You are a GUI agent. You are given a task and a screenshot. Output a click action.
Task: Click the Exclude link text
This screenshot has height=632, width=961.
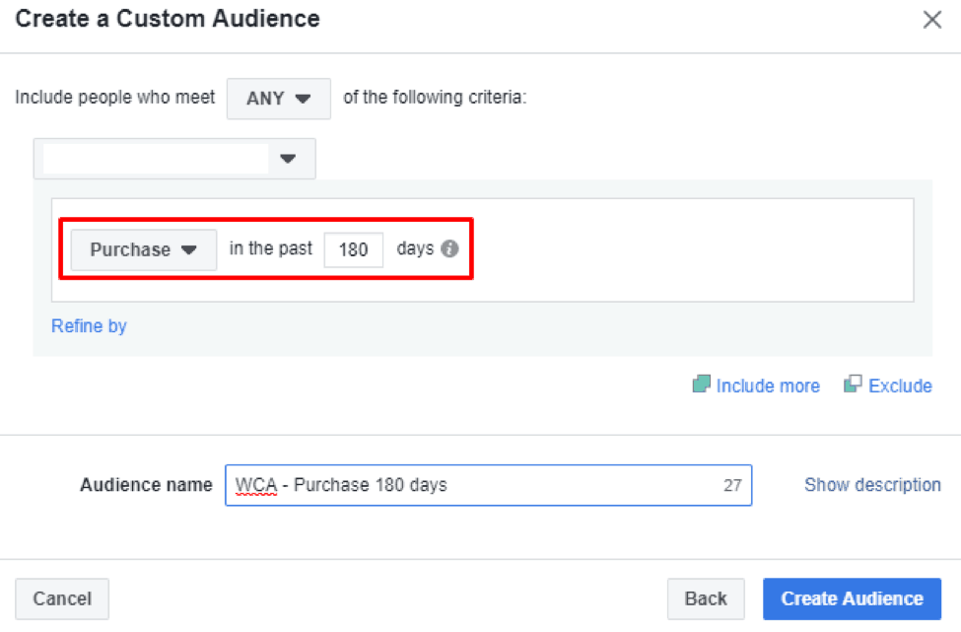(900, 386)
